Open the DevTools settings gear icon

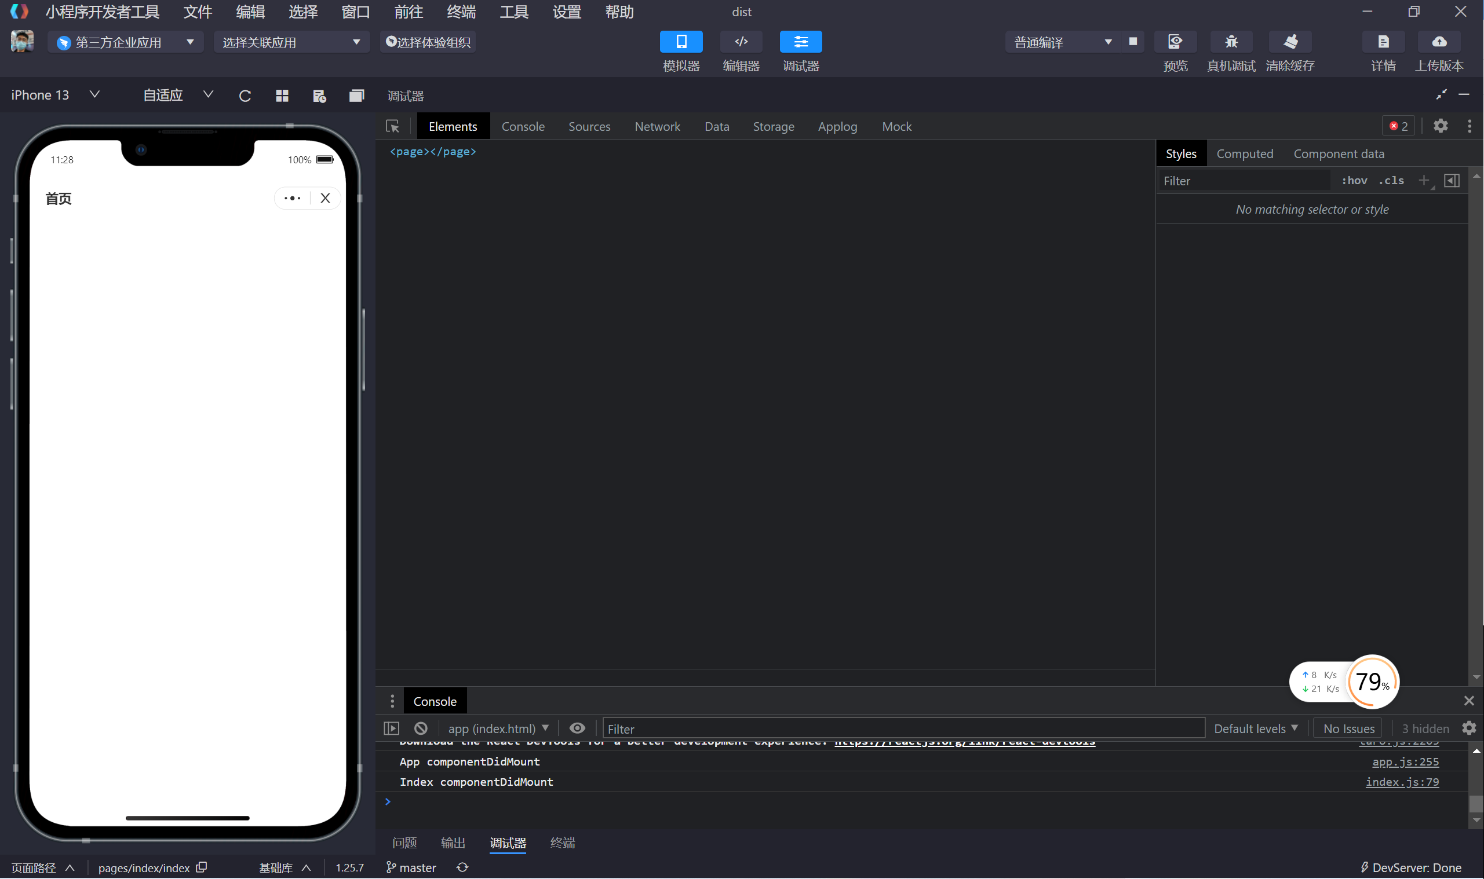1440,126
